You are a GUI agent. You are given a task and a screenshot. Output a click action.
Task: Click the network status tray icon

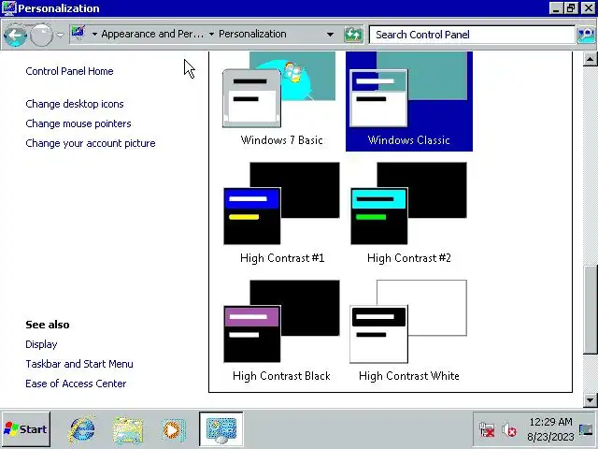487,430
